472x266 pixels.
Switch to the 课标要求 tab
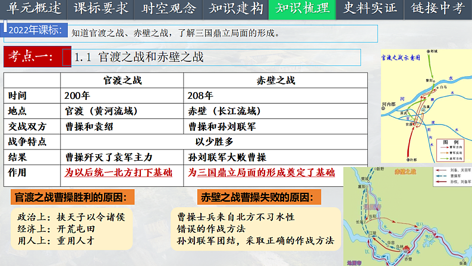click(x=101, y=9)
